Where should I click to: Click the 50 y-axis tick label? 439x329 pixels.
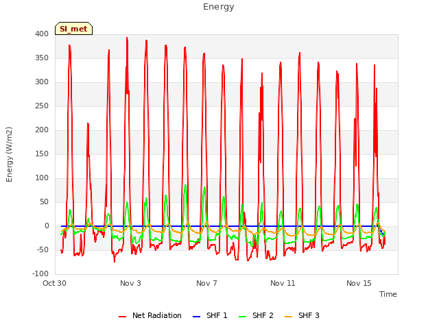click(x=44, y=202)
